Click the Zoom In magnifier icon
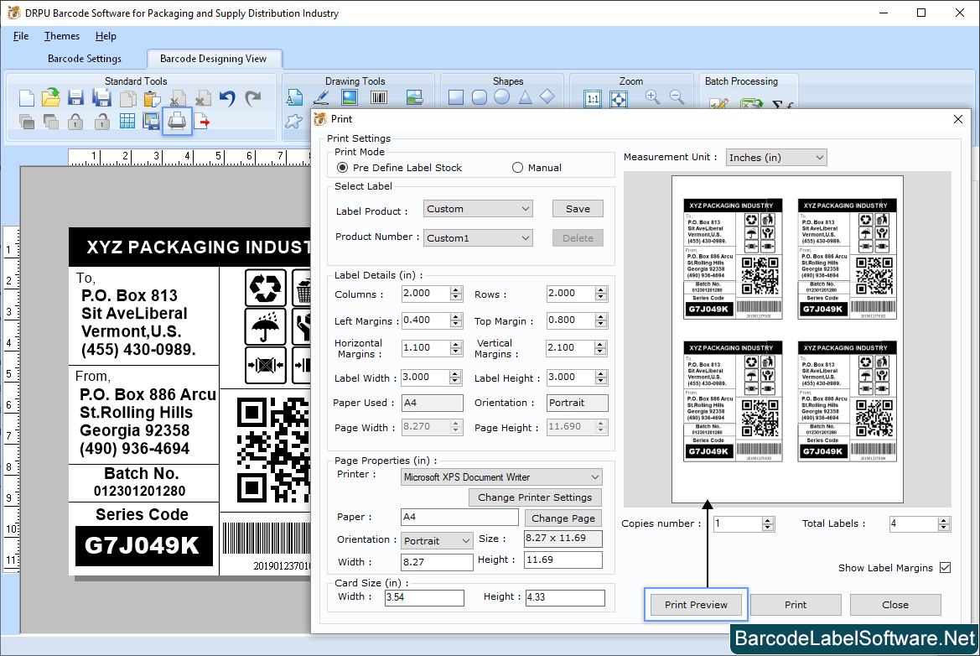This screenshot has width=980, height=656. click(x=652, y=97)
